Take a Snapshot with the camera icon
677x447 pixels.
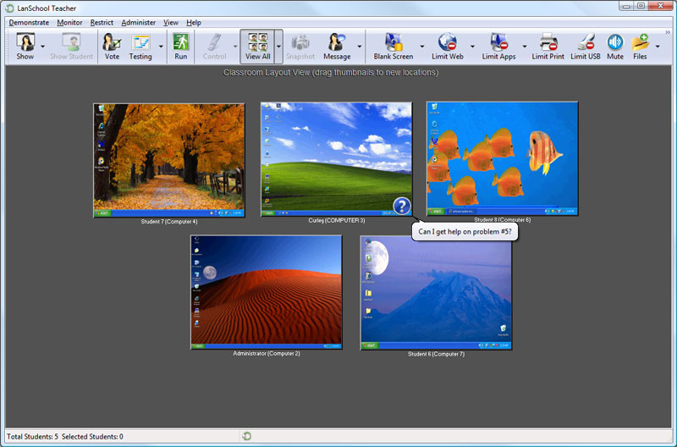300,47
